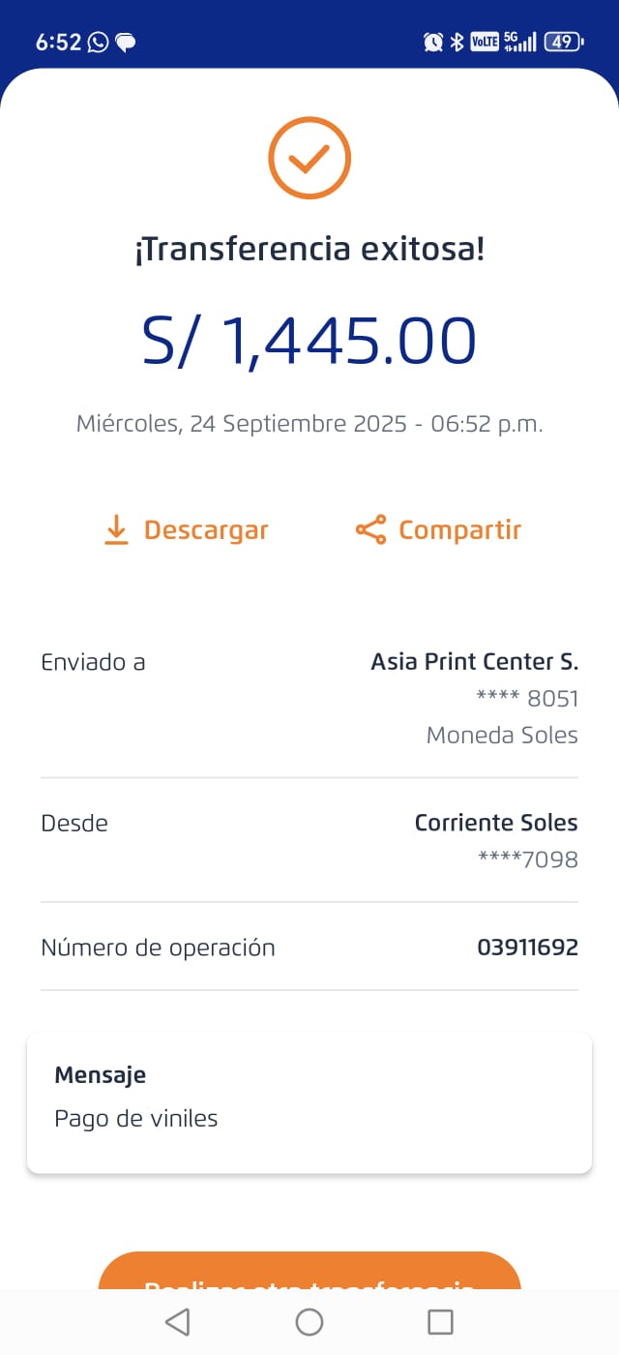Tap the orange success checkmark icon

pos(309,158)
